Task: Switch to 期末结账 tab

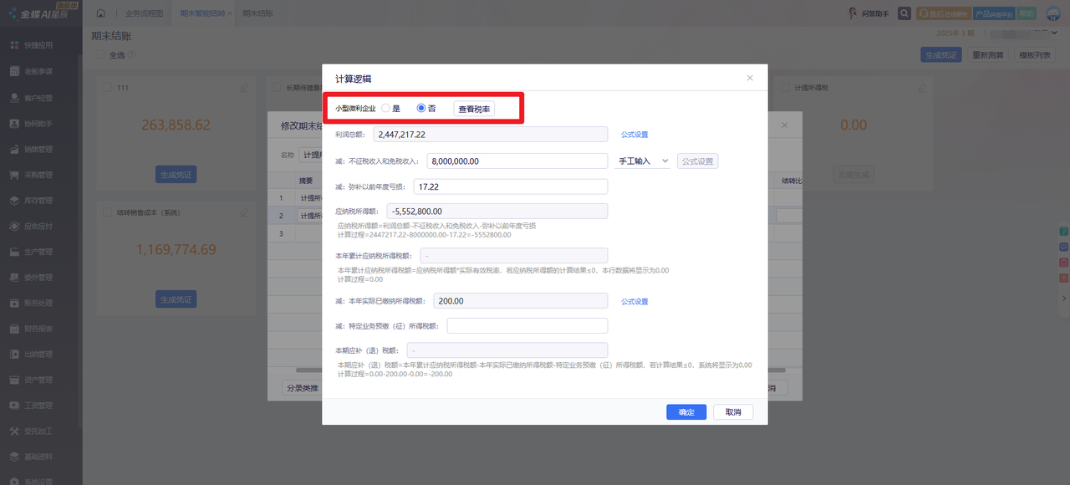Action: pos(257,14)
